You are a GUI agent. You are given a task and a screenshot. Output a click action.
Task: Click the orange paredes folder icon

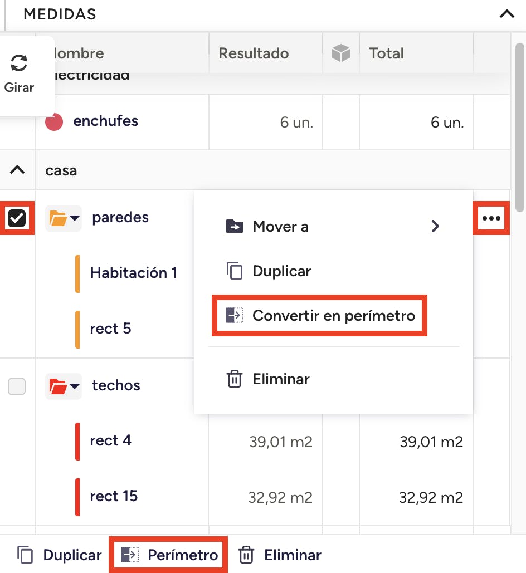59,218
